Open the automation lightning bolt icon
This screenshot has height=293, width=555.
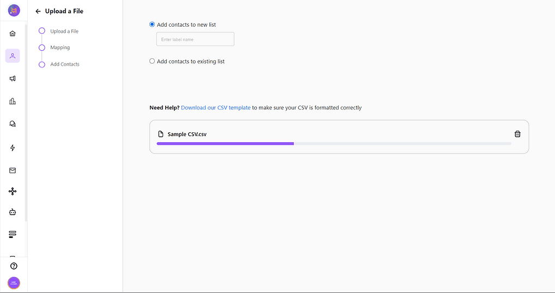pyautogui.click(x=13, y=148)
